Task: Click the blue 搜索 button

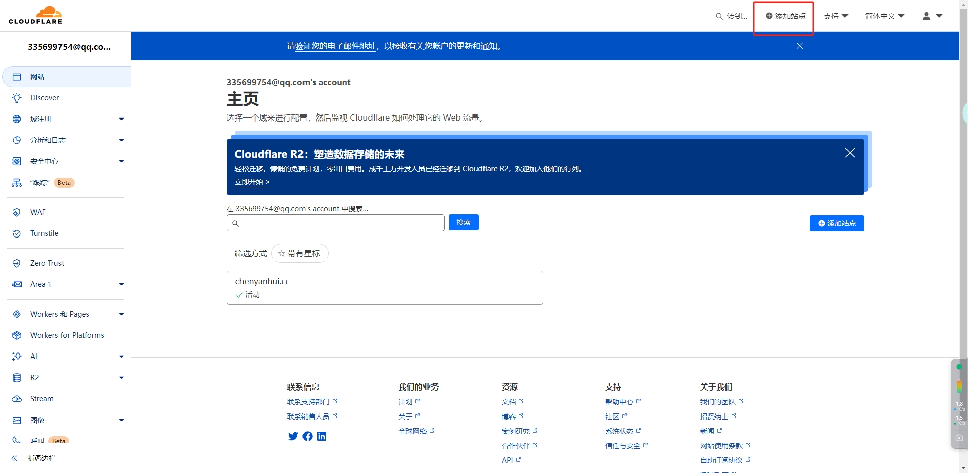Action: [464, 222]
